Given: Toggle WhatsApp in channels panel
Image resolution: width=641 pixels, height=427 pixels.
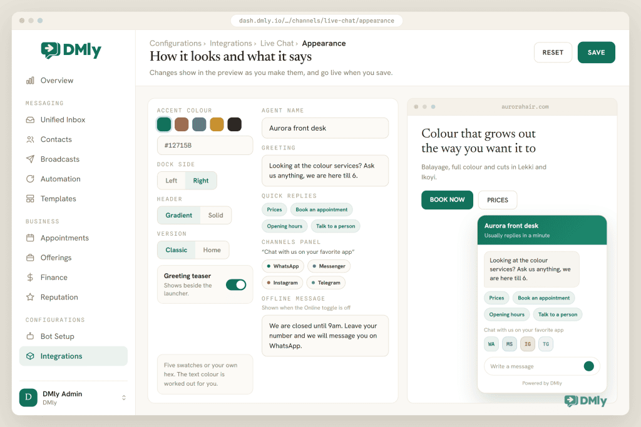Looking at the screenshot, I should click(282, 266).
